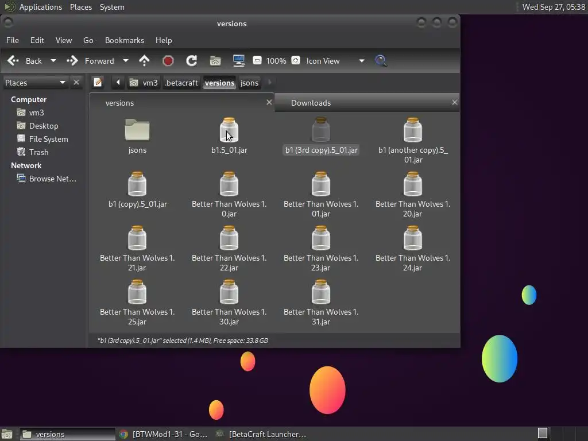588x441 pixels.
Task: Select the b1 (copy).5_01.jar icon
Action: tap(137, 184)
